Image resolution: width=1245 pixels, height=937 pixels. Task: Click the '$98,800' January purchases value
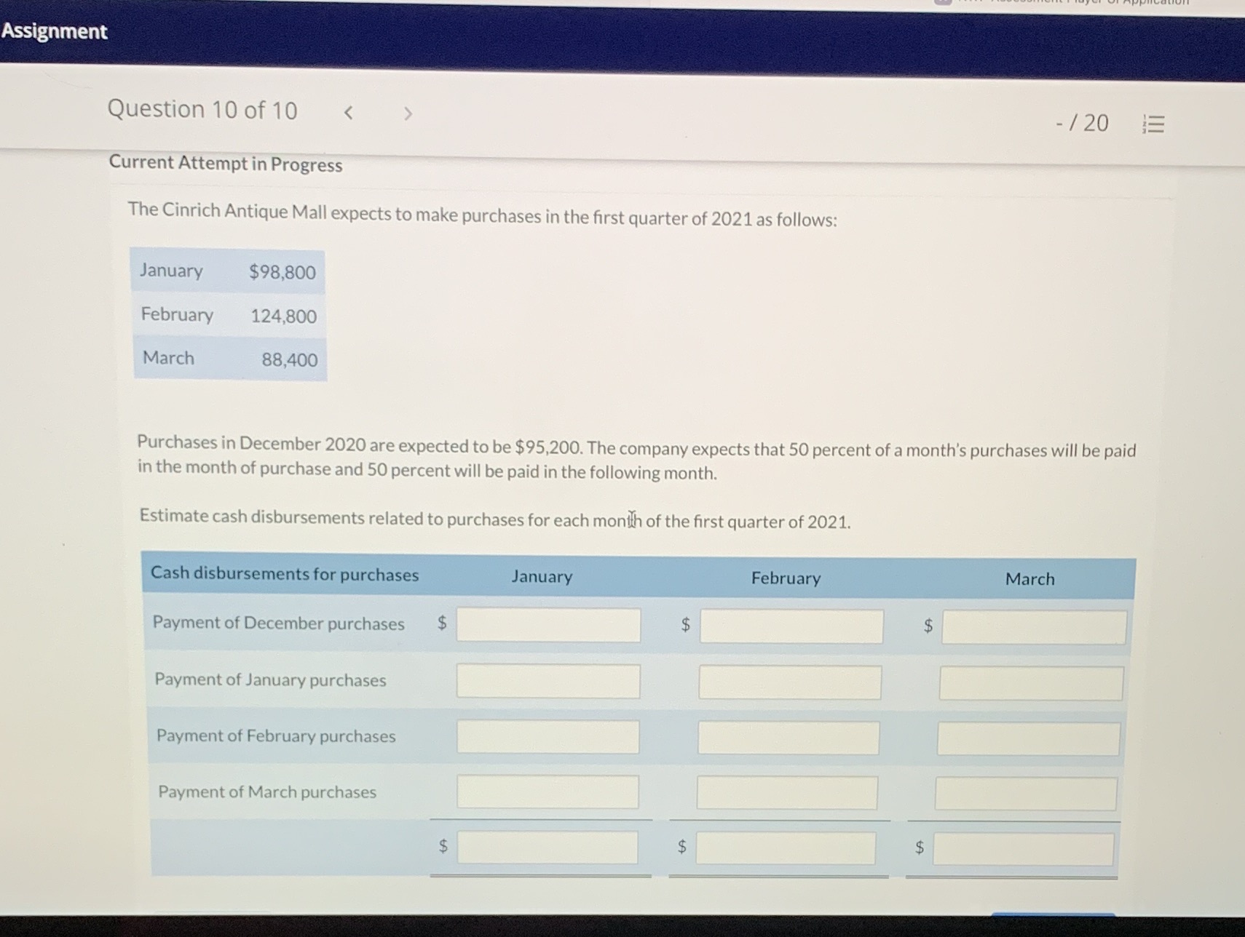coord(282,272)
